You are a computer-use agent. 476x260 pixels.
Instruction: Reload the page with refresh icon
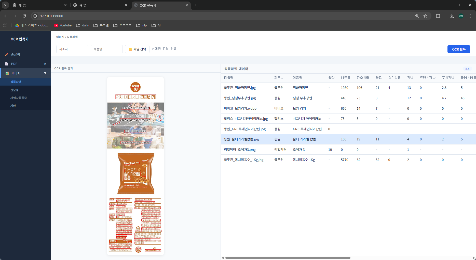click(x=24, y=16)
